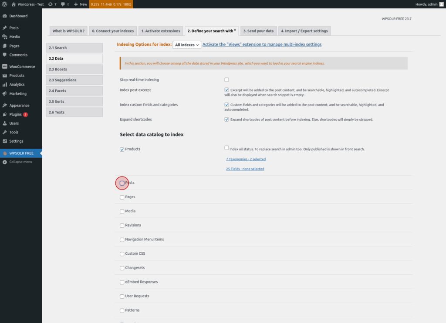Click the Marketing megaphone icon
The image size is (446, 323).
tap(4, 93)
